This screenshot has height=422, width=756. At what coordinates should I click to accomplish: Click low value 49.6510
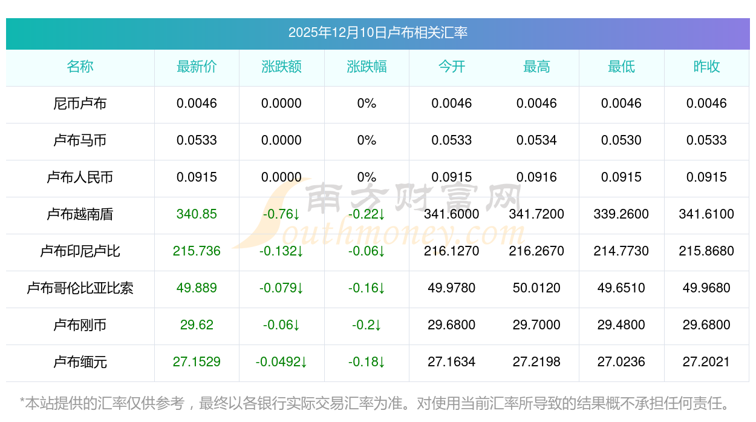[x=622, y=288]
